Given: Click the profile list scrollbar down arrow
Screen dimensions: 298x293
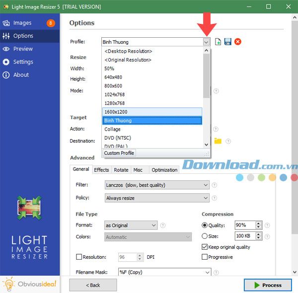Looking at the screenshot, I should tap(207, 145).
